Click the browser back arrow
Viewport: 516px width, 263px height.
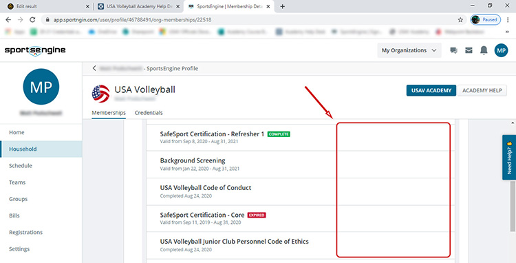[x=8, y=20]
